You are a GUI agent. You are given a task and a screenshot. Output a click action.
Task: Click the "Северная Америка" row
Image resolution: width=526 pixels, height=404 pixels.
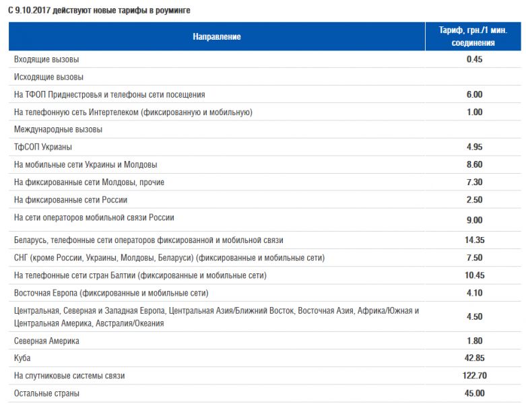click(46, 341)
